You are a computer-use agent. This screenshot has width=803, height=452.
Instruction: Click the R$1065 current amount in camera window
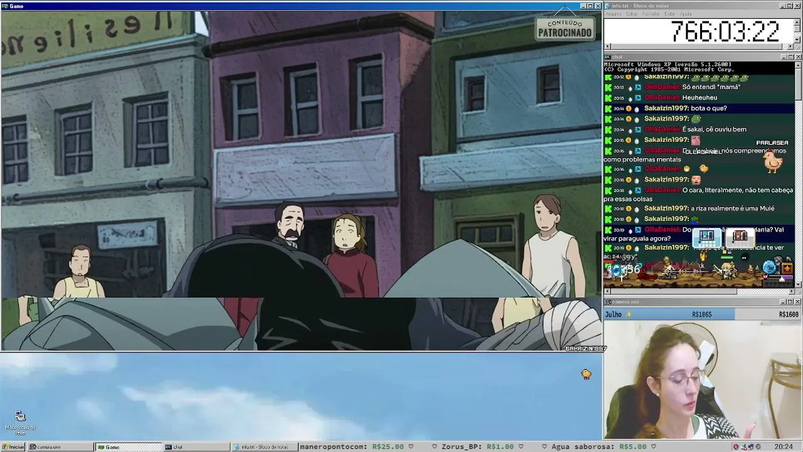701,315
